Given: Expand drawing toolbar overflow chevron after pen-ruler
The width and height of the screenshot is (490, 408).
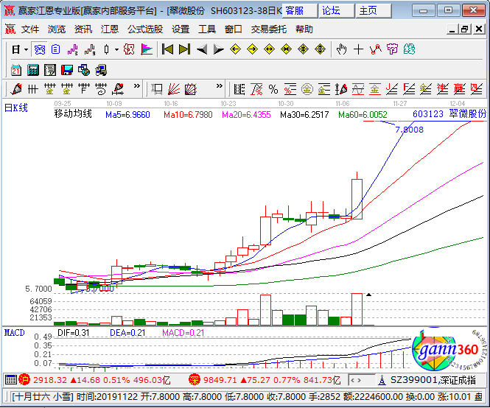Looking at the screenshot, I should click(136, 86).
